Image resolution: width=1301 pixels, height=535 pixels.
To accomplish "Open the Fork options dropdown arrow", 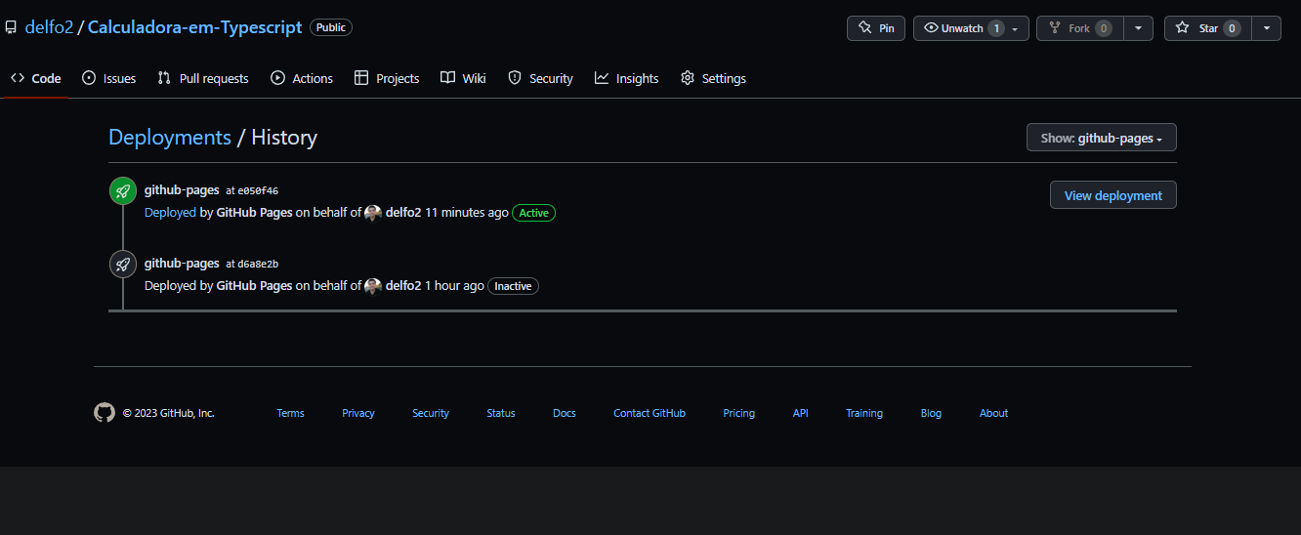I will [x=1138, y=28].
